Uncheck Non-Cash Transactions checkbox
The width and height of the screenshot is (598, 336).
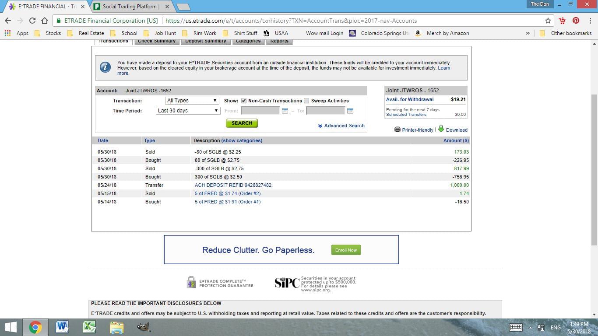click(244, 101)
